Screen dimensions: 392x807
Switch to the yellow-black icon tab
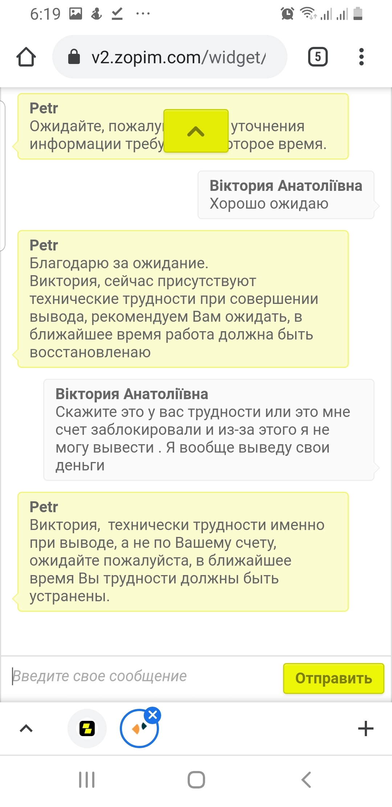point(87,728)
